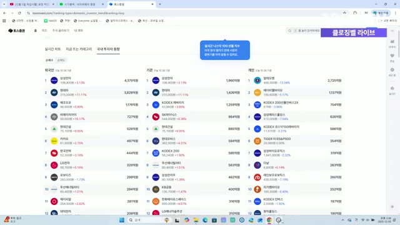The height and width of the screenshot is (225, 400).
Task: Open Chrome from the Windows taskbar
Action: [x=269, y=220]
